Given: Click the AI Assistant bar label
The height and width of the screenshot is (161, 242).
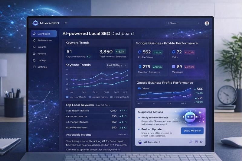Looking at the screenshot, I should pos(152,142).
